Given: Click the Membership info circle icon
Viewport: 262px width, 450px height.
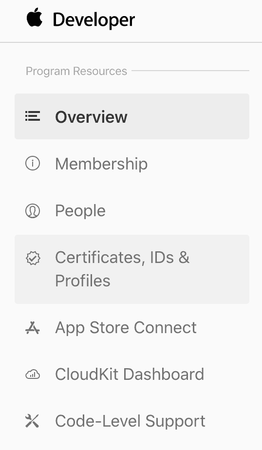Looking at the screenshot, I should point(33,163).
